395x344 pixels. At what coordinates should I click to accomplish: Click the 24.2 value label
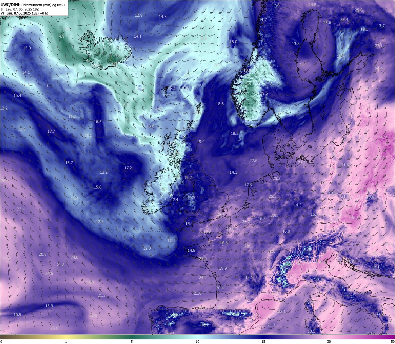(203, 278)
